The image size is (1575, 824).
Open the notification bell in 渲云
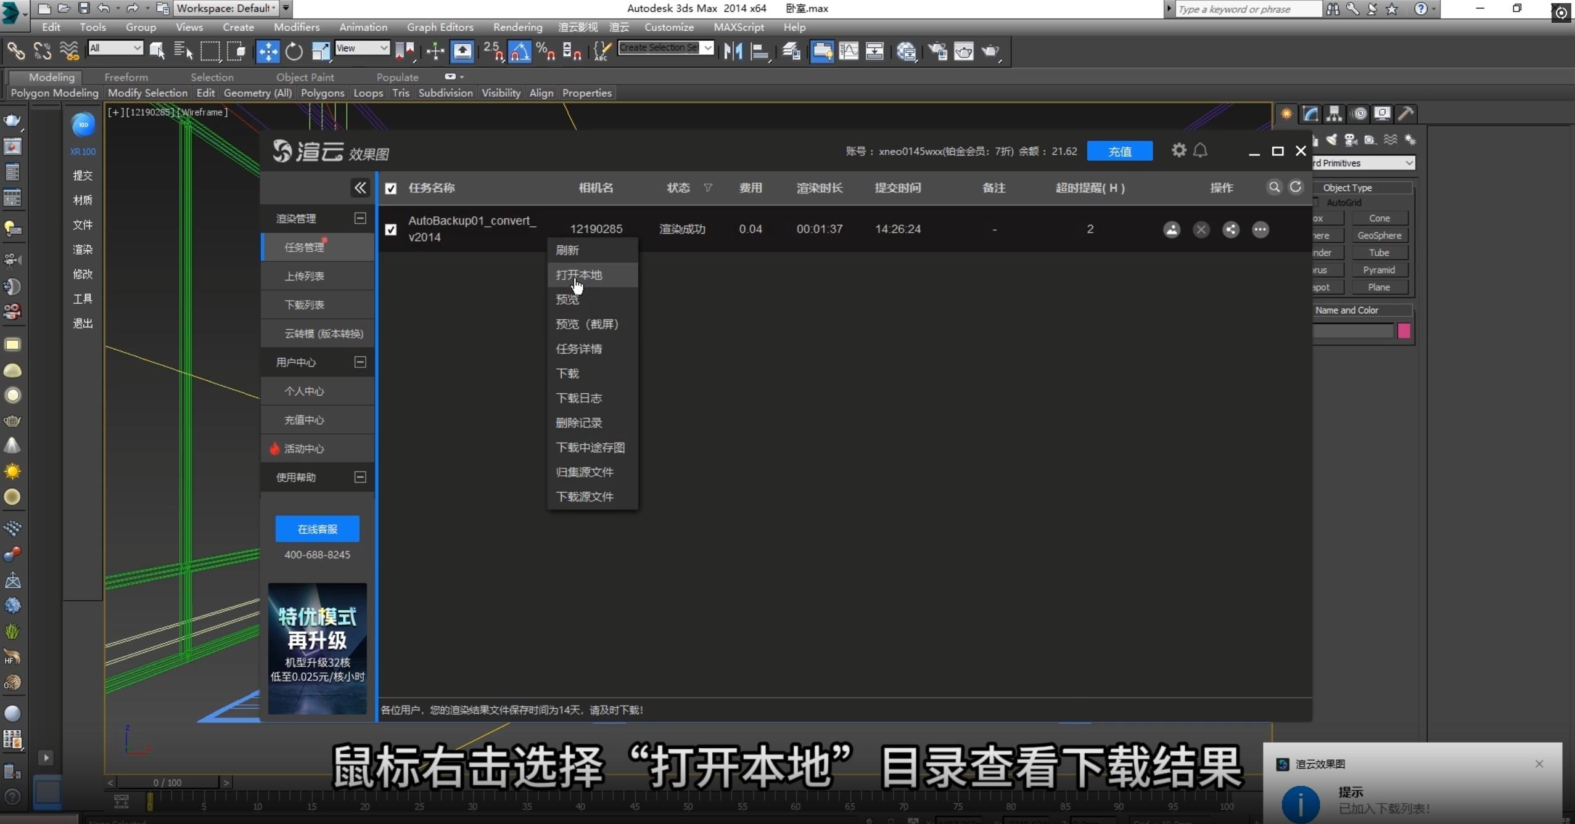1200,150
